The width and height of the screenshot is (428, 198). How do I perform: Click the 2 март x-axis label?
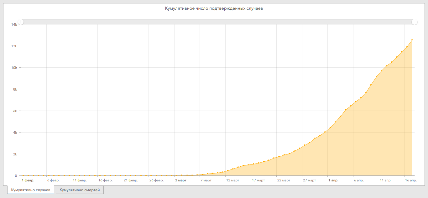click(x=181, y=180)
